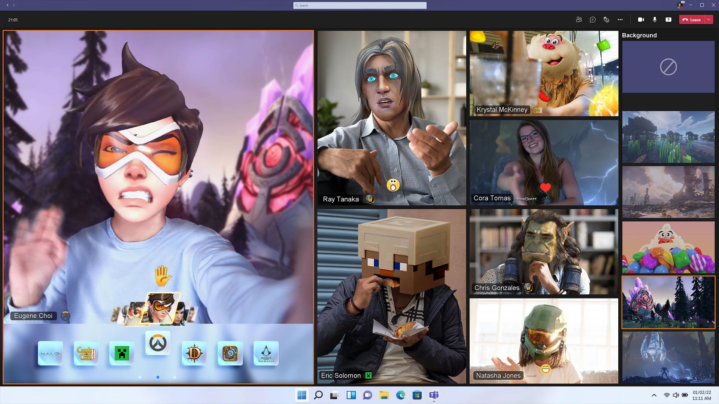Screen dimensions: 719x404
Task: Click the meeting timer 21:05
Action: click(x=13, y=20)
